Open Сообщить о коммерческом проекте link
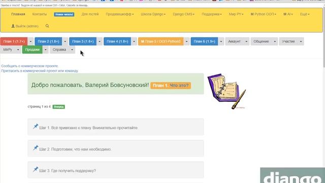 click(x=30, y=66)
